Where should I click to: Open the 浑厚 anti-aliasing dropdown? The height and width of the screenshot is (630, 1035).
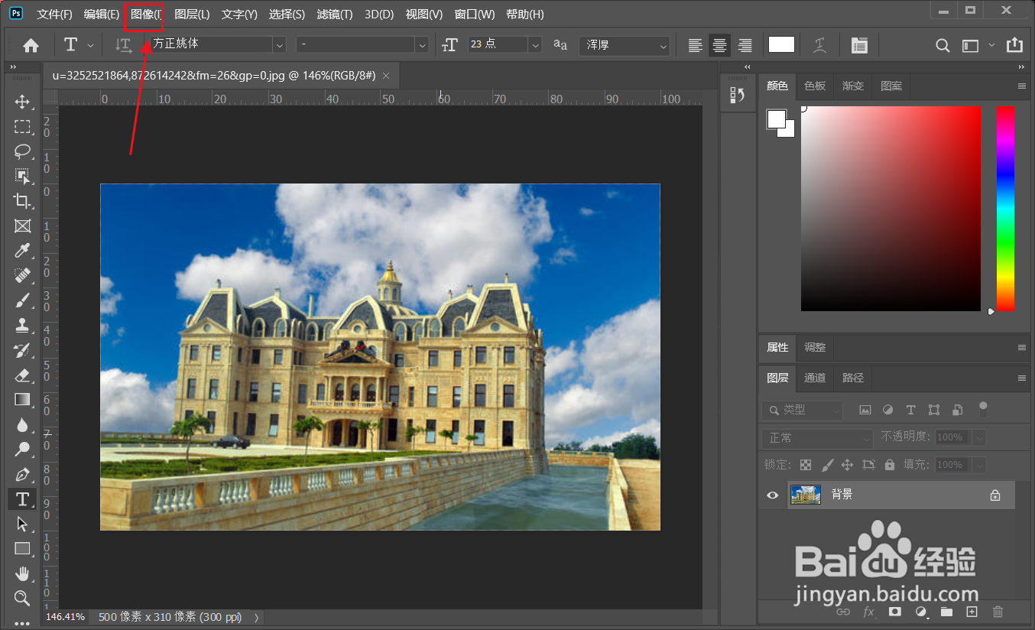point(624,44)
